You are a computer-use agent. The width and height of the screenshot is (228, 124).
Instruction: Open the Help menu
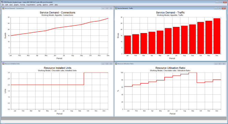(56, 5)
